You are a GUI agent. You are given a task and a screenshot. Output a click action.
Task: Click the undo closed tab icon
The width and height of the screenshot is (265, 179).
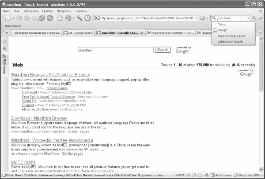click(x=68, y=18)
